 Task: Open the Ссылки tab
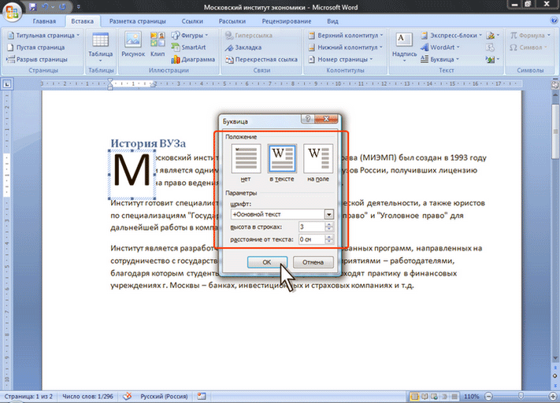point(192,21)
